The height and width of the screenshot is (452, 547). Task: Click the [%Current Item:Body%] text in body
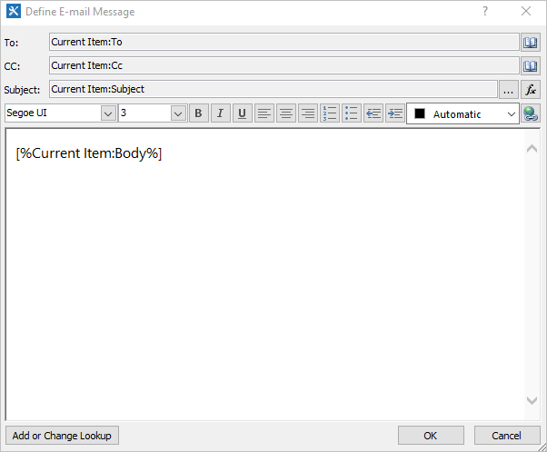[89, 153]
